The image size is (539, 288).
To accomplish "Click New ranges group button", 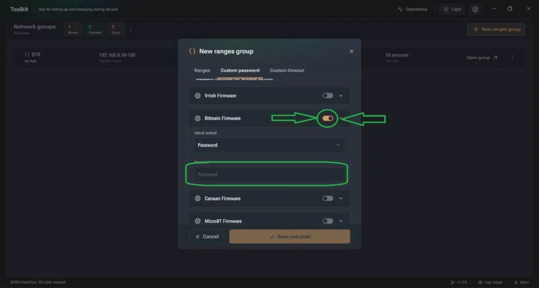I will pyautogui.click(x=496, y=29).
